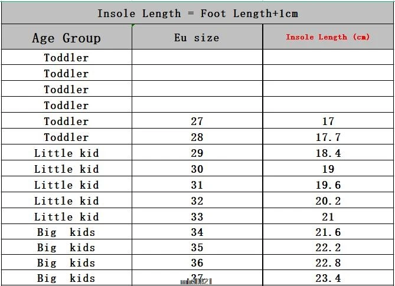Click the insole length 21 cell
Viewport: 395px width, 286px height.
(328, 217)
